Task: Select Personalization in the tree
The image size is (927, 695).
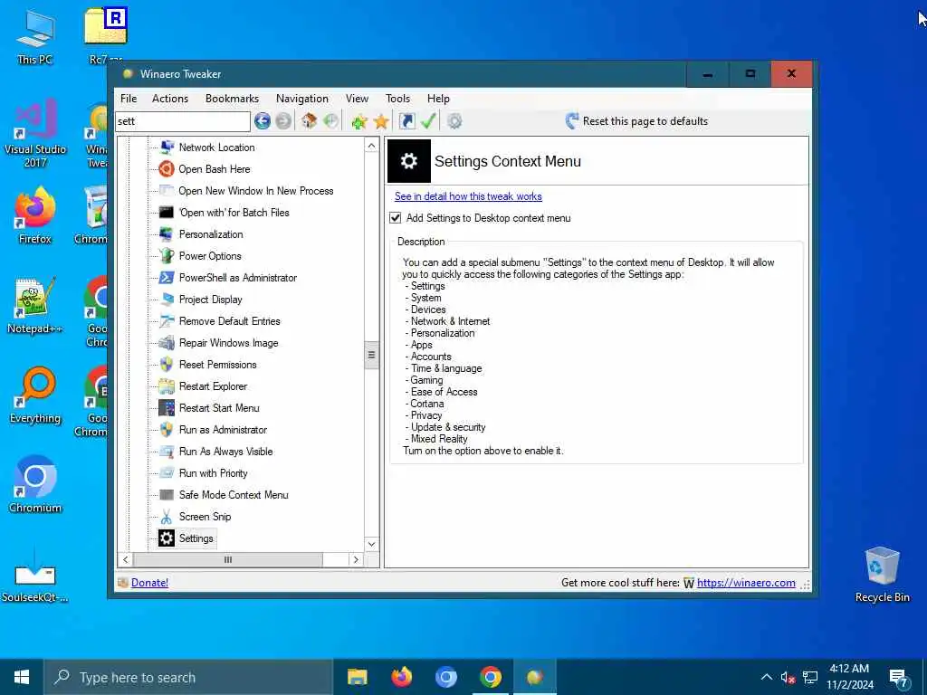Action: coord(211,234)
